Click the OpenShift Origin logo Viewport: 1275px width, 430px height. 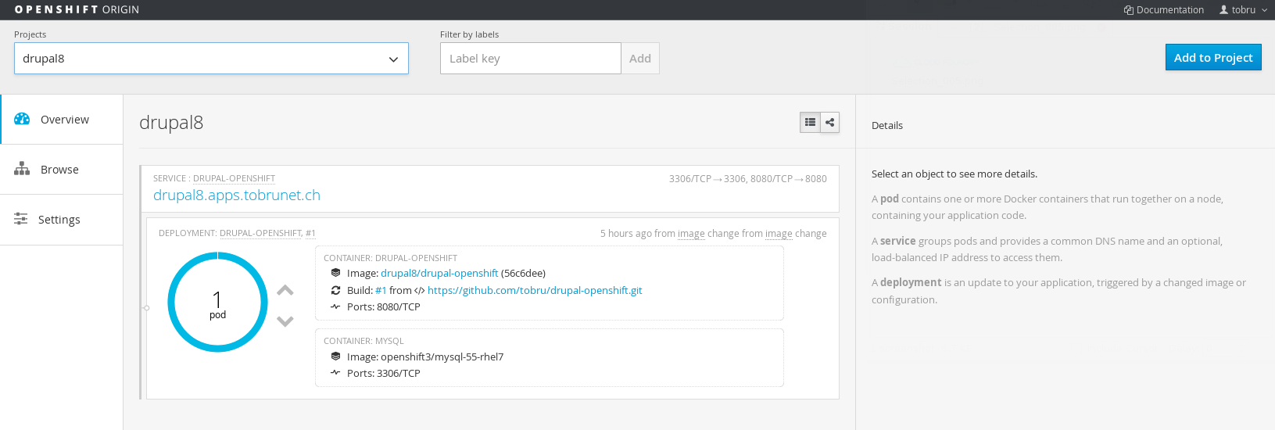[77, 9]
